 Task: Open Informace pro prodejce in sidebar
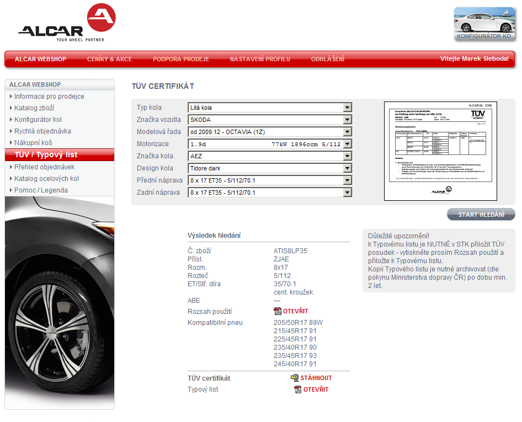49,97
